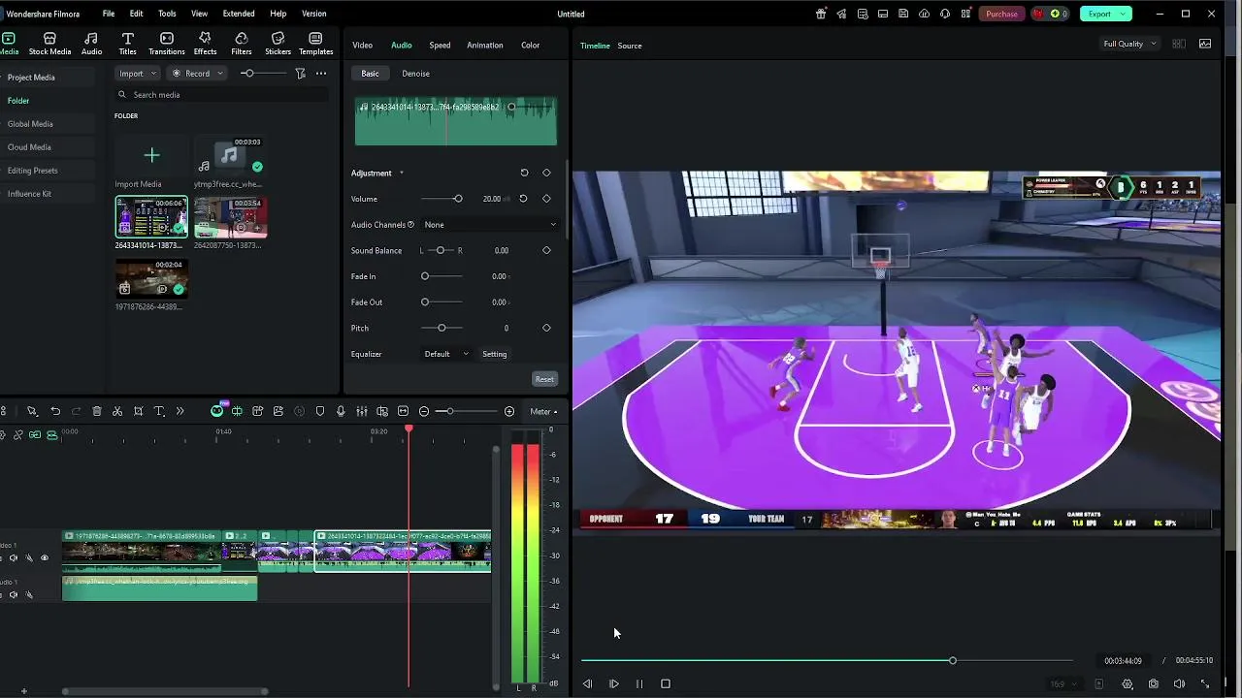Click the gift icon in title bar
This screenshot has height=698, width=1242.
[x=821, y=14]
